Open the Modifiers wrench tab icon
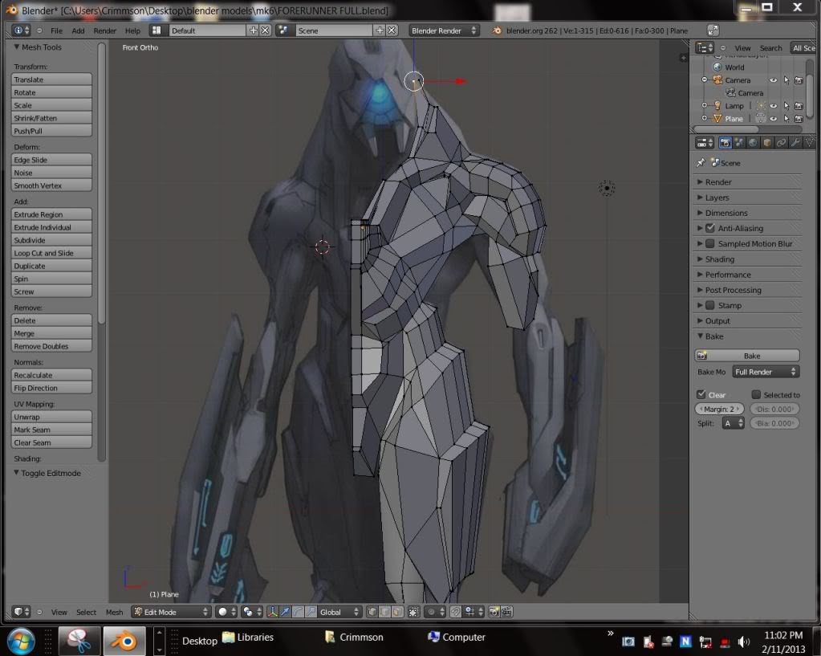 [x=795, y=143]
